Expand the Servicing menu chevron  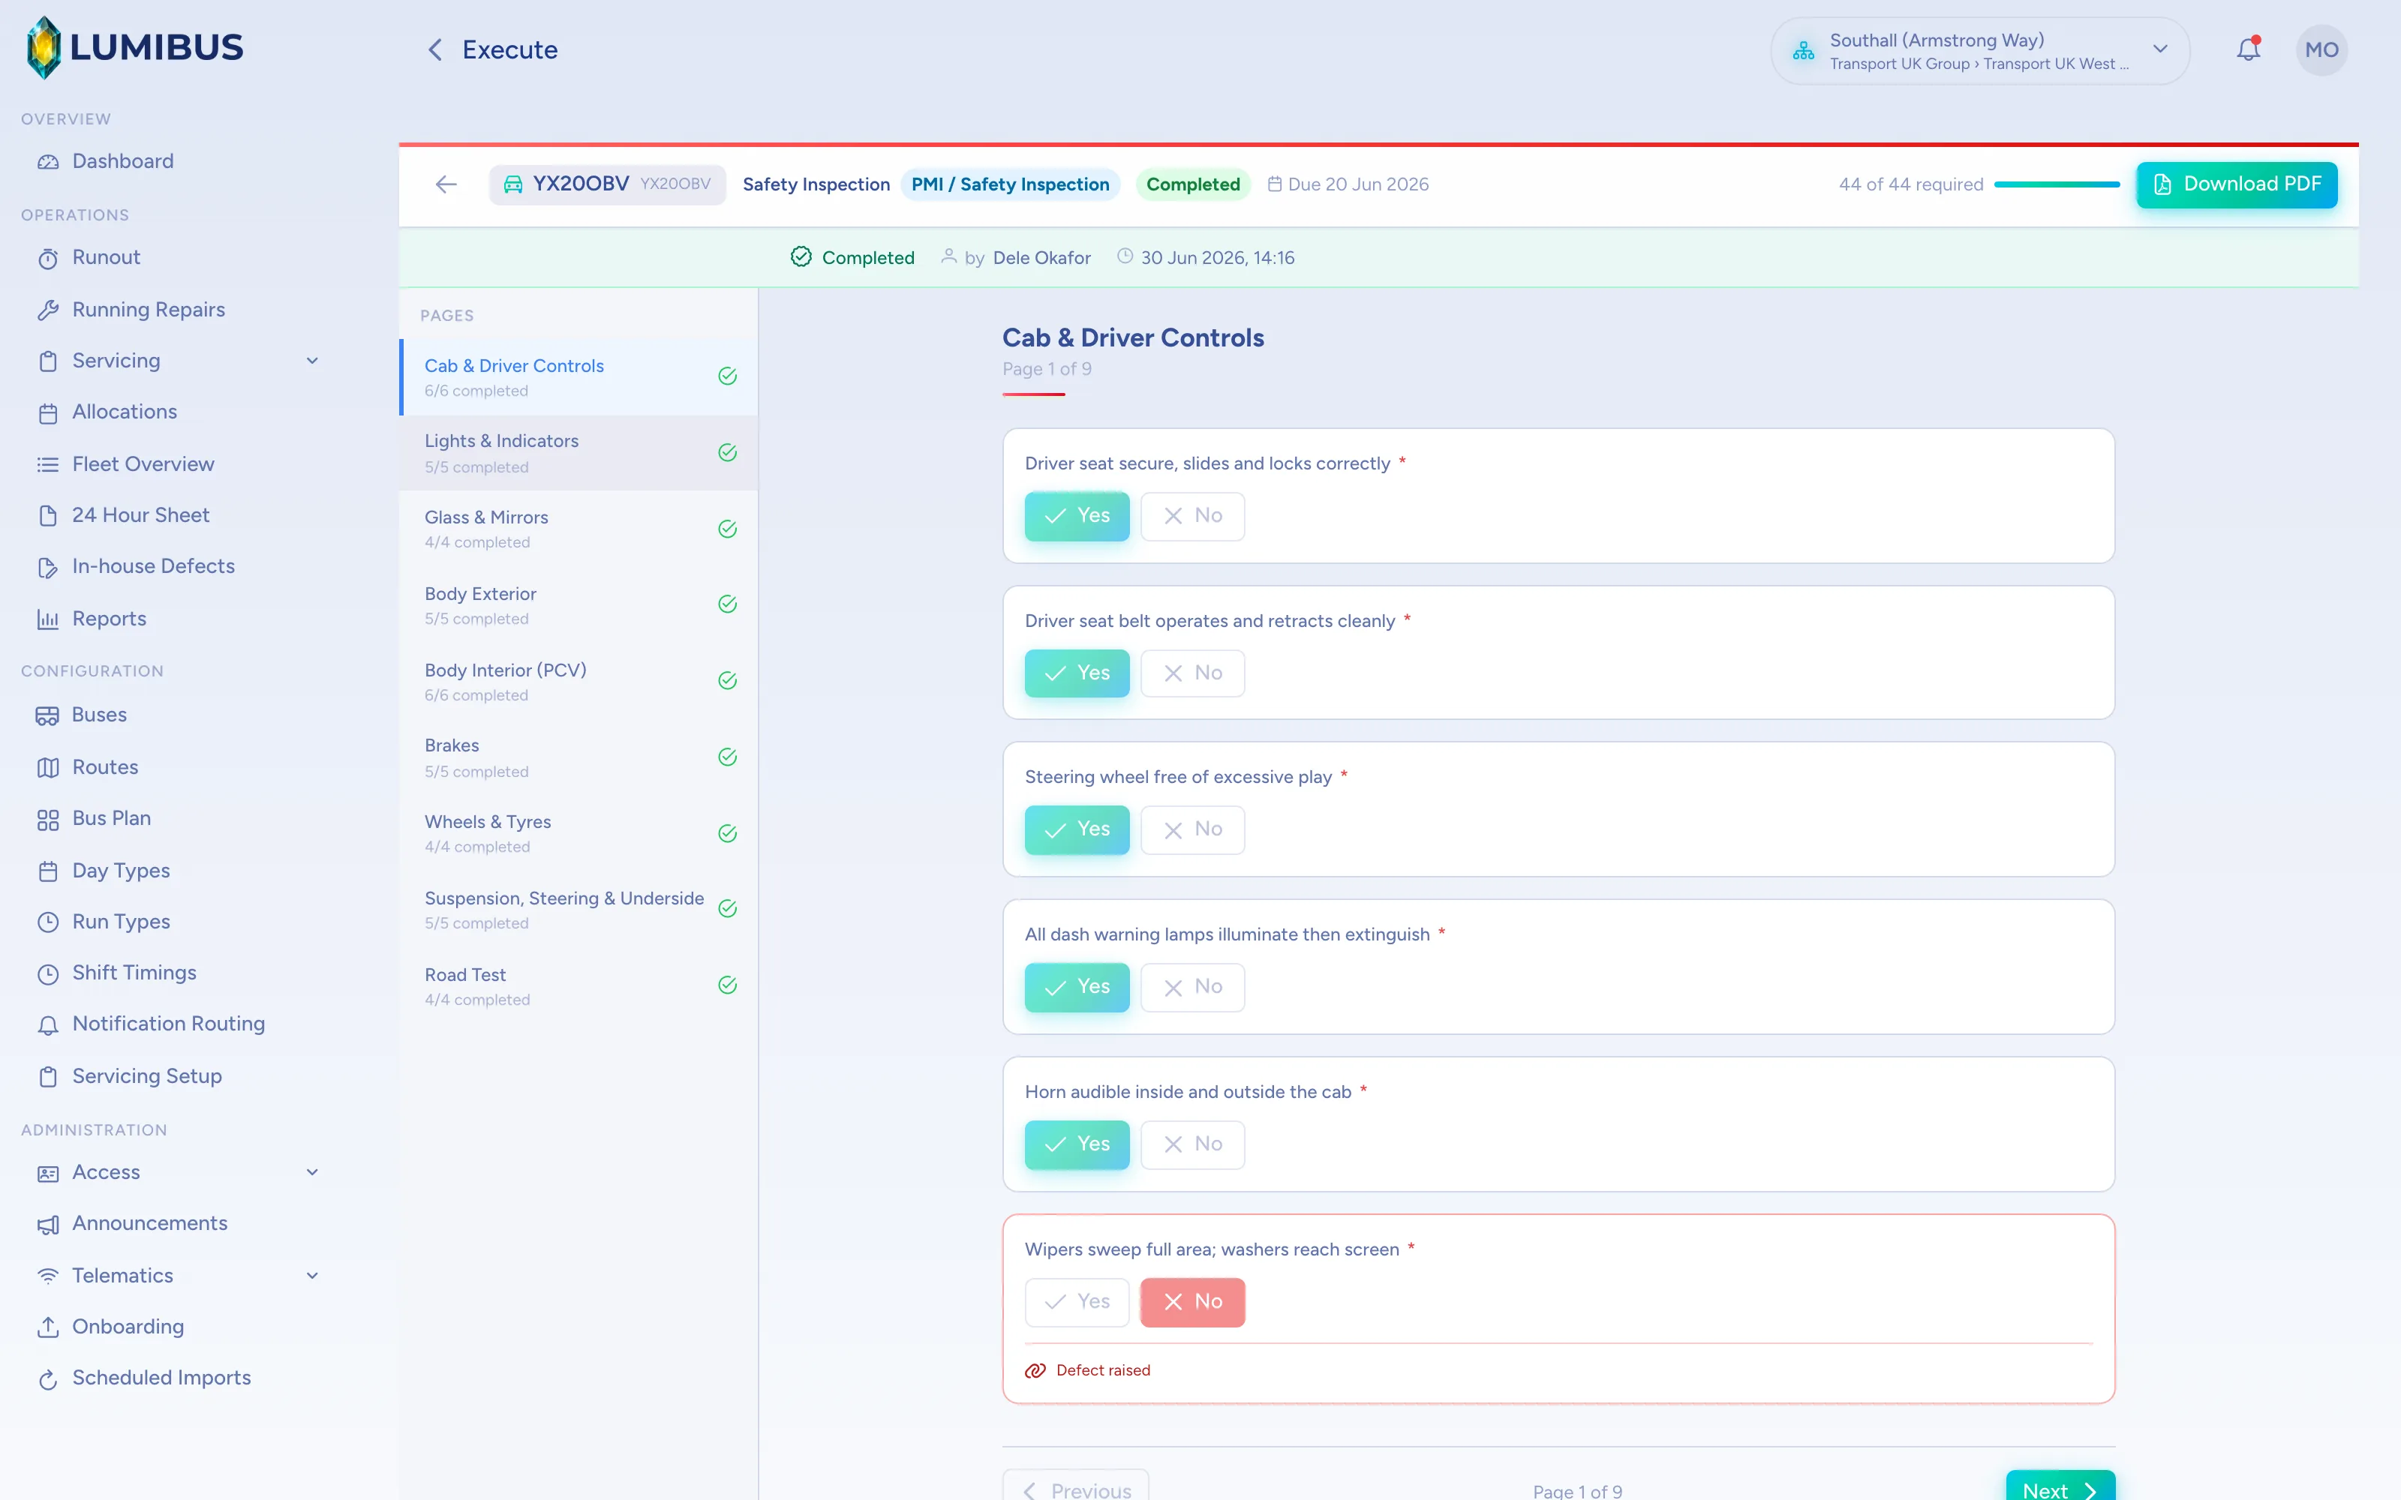(x=313, y=361)
